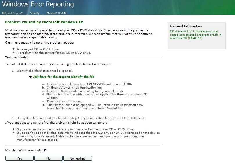Click the Yes feedback button
Screen dimensions: 235x166
19,158
